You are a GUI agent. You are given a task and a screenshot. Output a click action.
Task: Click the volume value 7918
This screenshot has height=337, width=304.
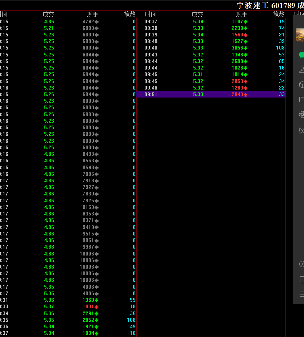[88, 181]
